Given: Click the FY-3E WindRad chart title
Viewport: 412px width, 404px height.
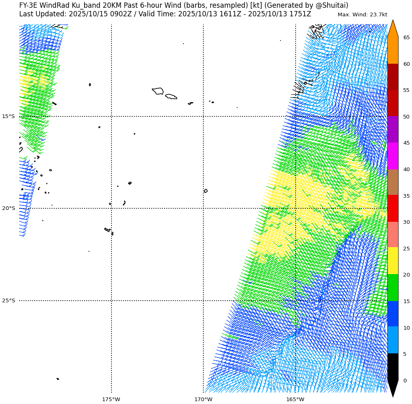Looking at the screenshot, I should coord(184,5).
